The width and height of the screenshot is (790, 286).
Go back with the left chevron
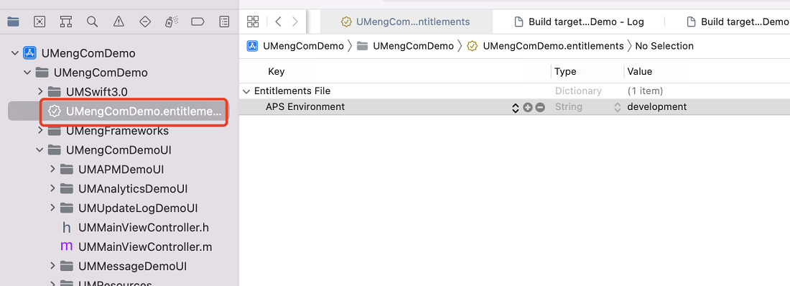278,21
